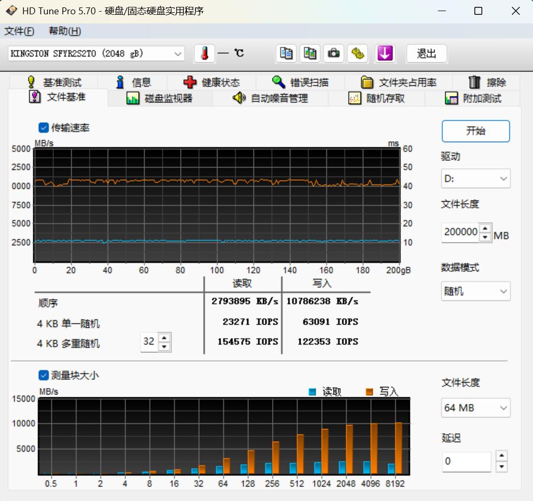Click the thermometer temperature icon
This screenshot has width=533, height=501.
(204, 53)
